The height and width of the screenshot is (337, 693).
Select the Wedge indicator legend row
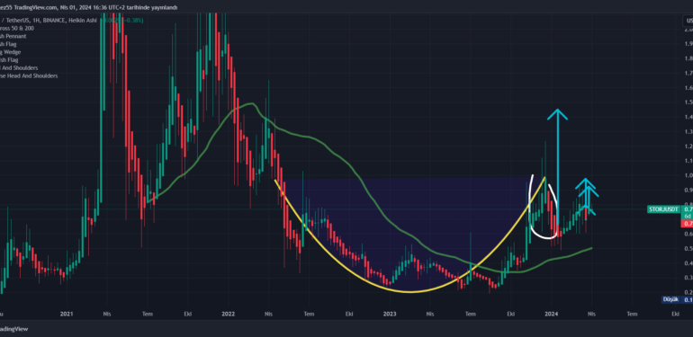[11, 52]
